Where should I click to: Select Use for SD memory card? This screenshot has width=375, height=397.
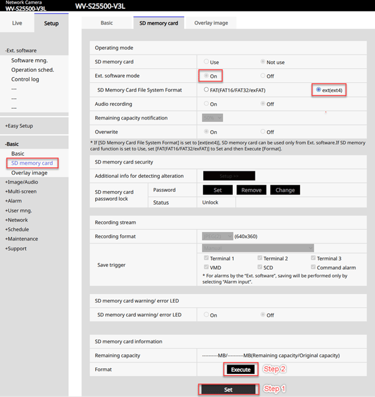(207, 62)
